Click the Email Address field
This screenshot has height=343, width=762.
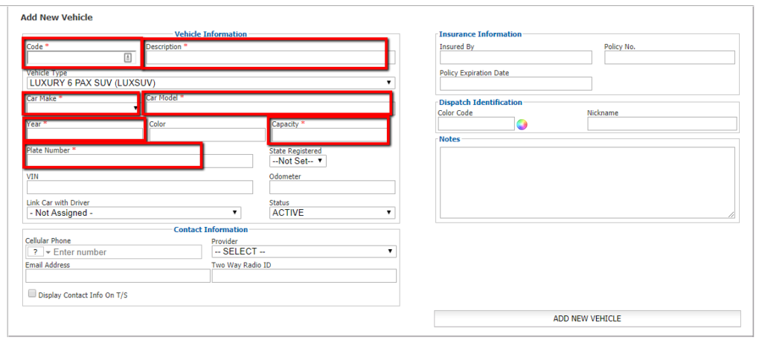pos(118,276)
